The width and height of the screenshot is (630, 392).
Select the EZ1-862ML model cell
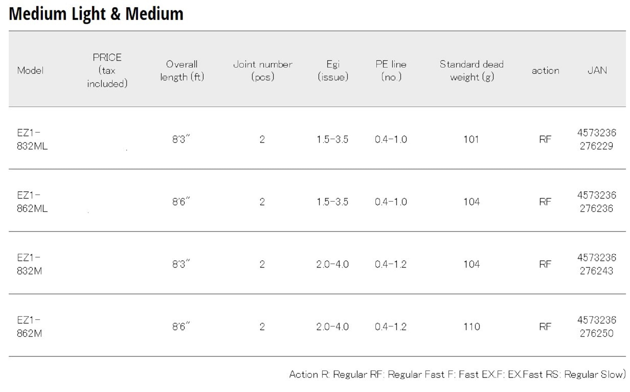click(x=32, y=202)
